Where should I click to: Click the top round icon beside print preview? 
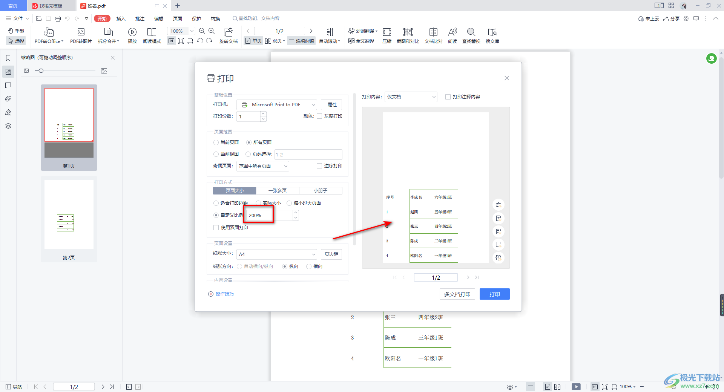(x=499, y=205)
